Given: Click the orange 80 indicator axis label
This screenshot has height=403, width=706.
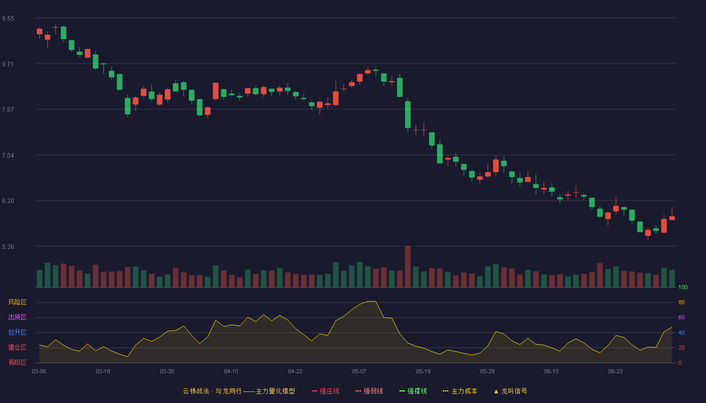Looking at the screenshot, I should tap(681, 303).
